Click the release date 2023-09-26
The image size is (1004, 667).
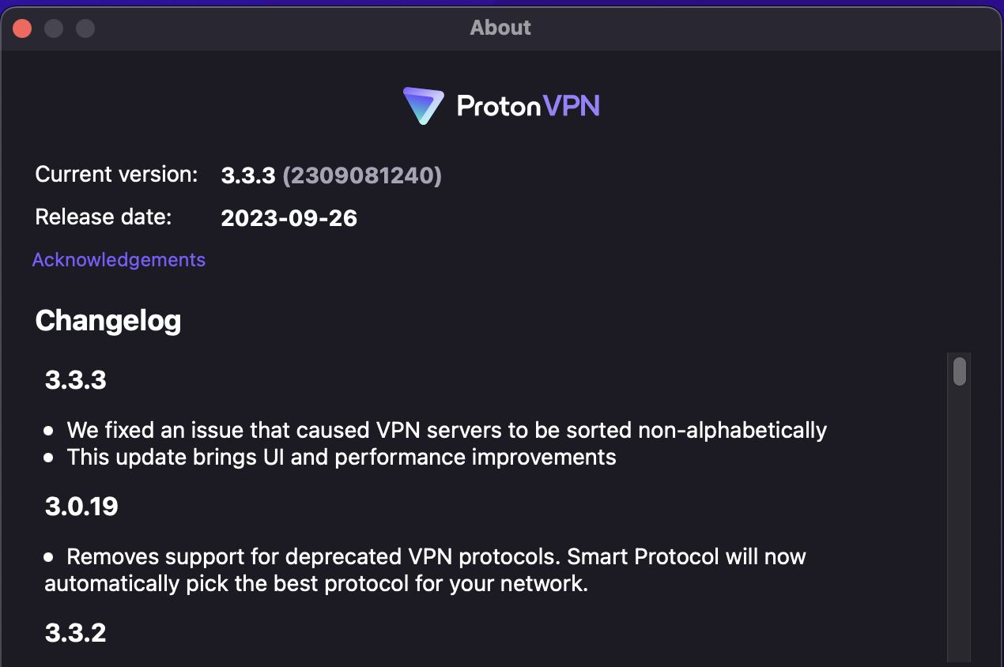click(289, 218)
